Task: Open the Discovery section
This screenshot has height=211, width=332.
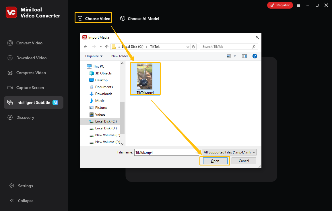Action: click(21, 117)
